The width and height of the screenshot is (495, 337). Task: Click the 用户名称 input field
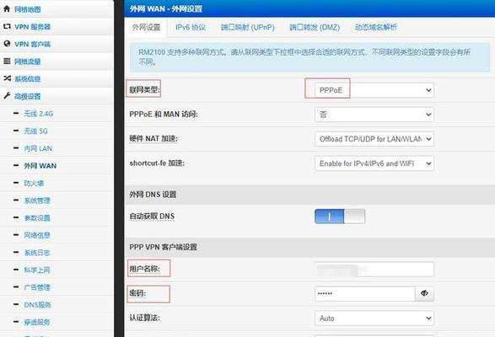pyautogui.click(x=374, y=270)
